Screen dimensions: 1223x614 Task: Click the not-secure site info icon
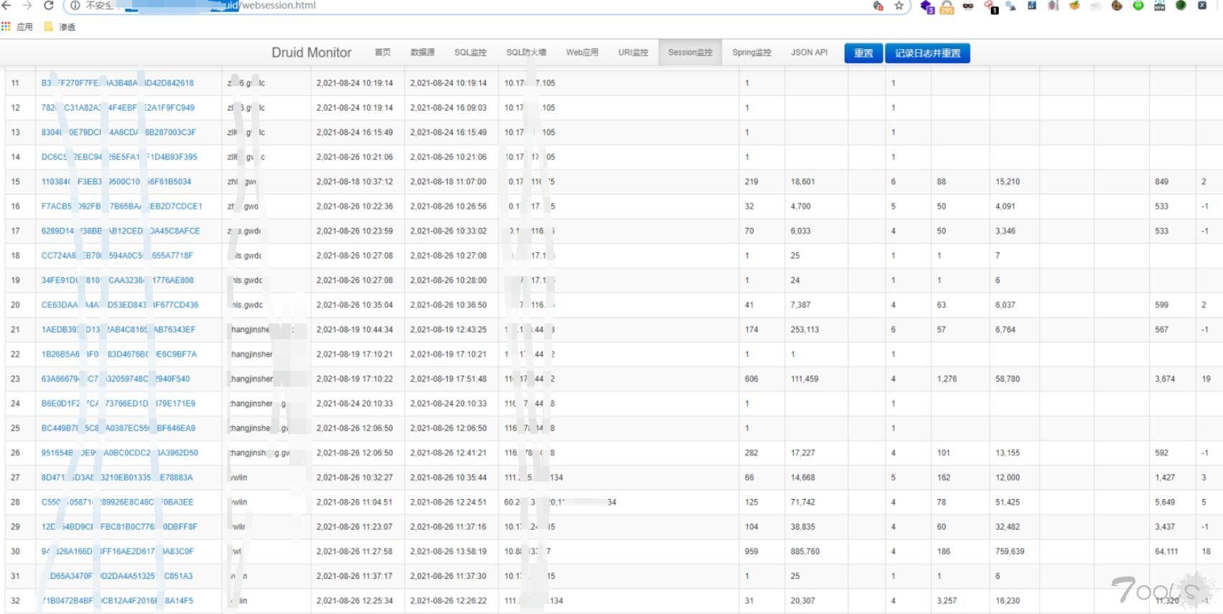click(75, 6)
